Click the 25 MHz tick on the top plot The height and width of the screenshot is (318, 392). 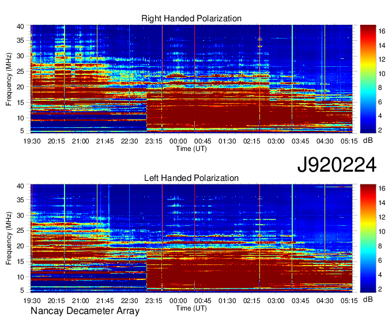point(20,71)
